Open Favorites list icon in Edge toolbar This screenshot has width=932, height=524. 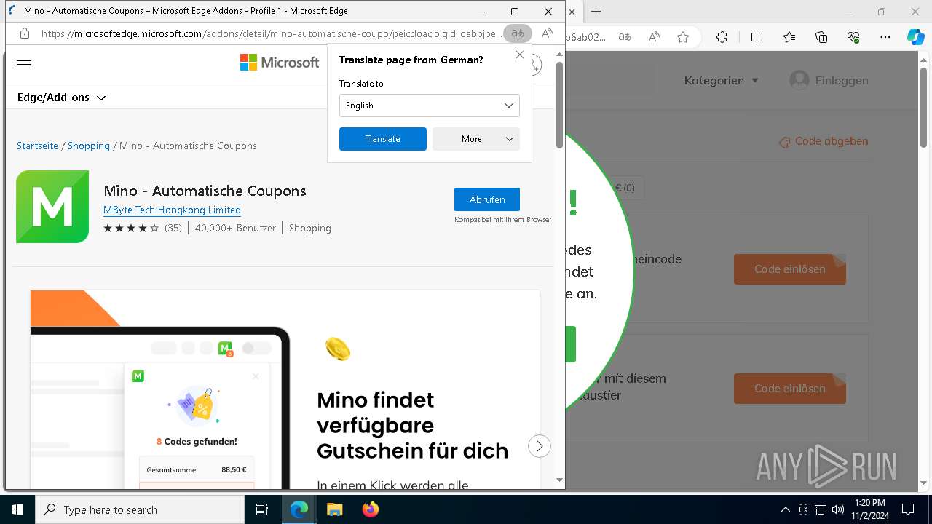click(789, 37)
